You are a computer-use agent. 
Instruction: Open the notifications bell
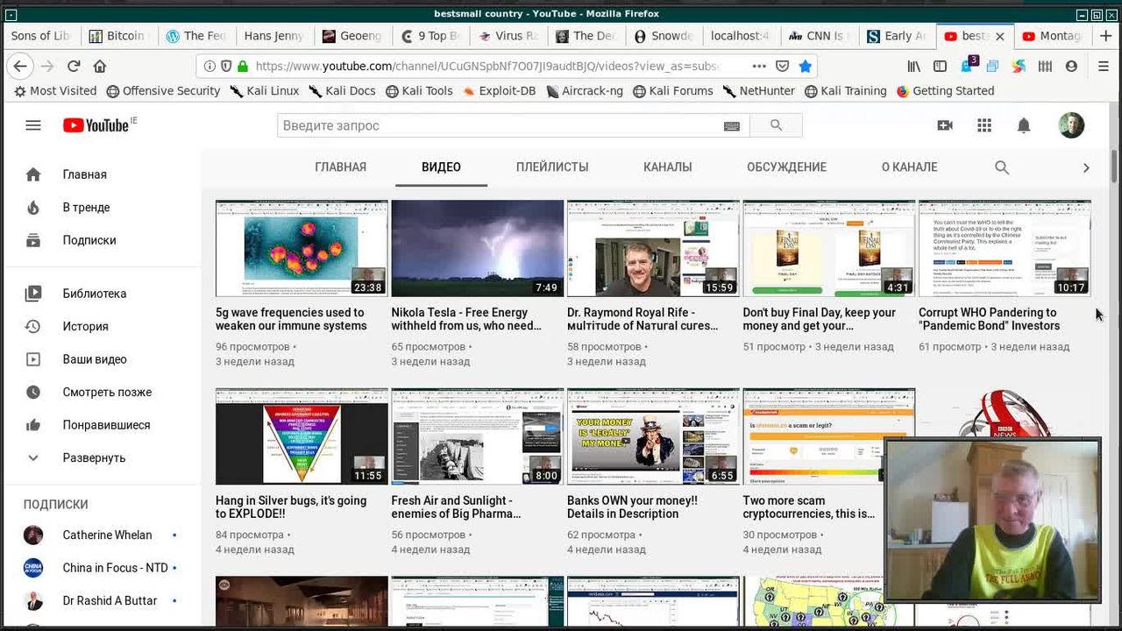point(1024,125)
